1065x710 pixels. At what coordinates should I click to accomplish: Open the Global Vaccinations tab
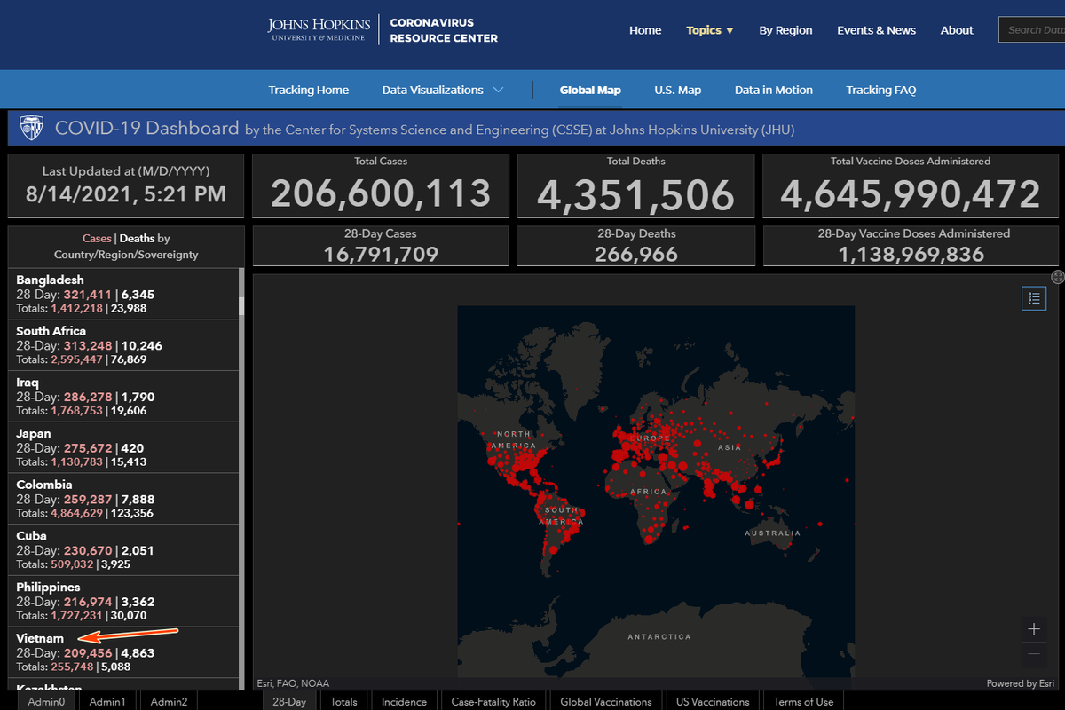pos(606,701)
